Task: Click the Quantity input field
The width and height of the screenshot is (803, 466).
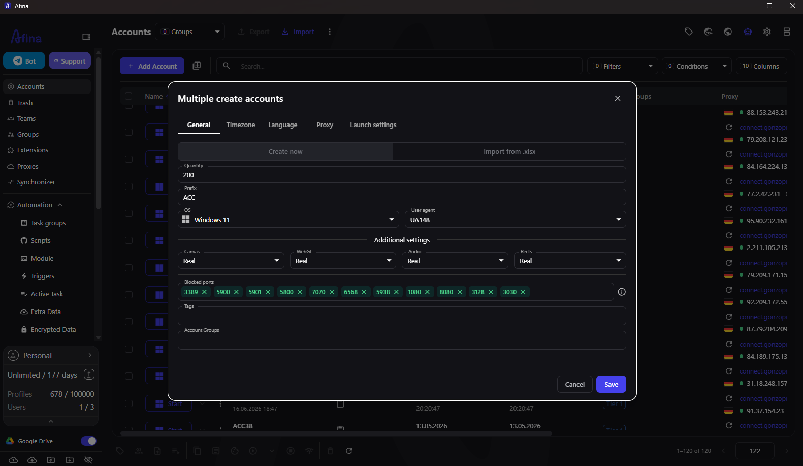Action: 402,175
